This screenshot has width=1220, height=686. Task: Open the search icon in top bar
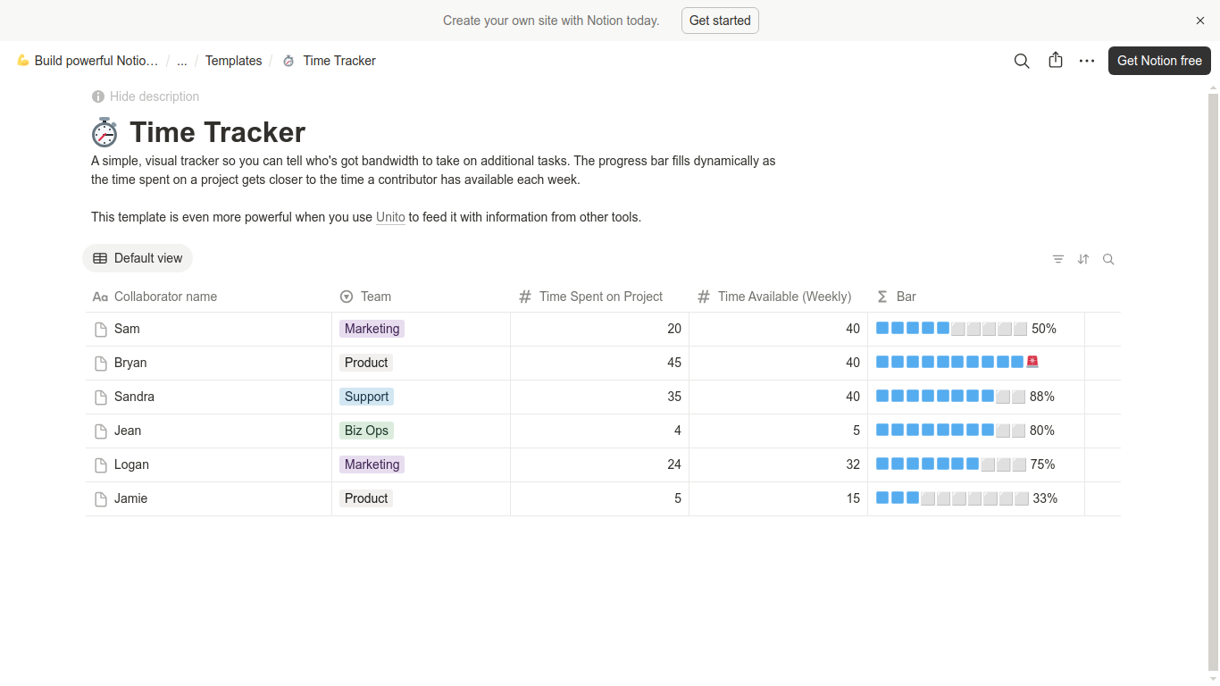(1022, 61)
